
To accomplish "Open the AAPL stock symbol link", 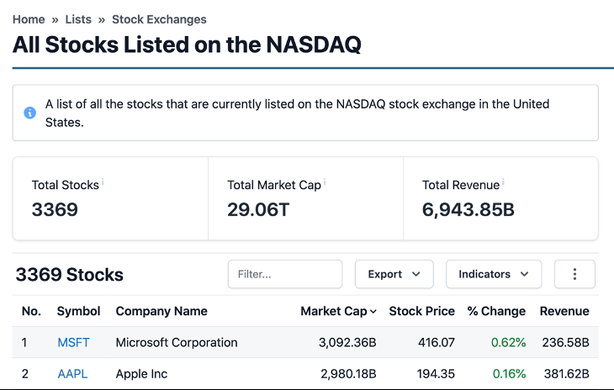I will [72, 373].
